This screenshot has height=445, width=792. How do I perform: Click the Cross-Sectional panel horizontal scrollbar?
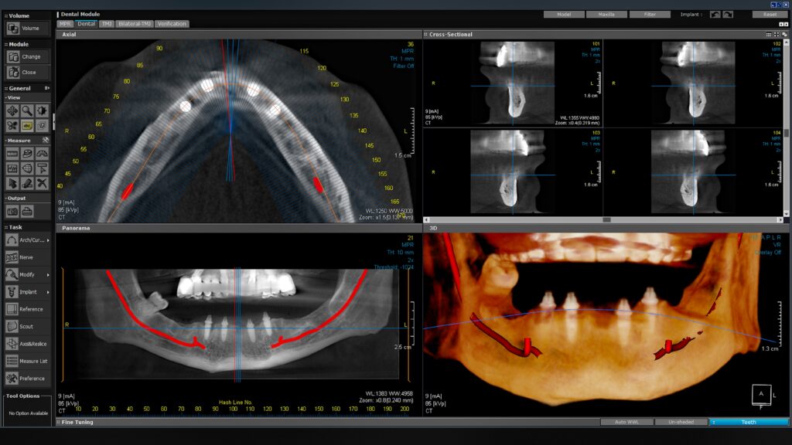[x=606, y=219]
